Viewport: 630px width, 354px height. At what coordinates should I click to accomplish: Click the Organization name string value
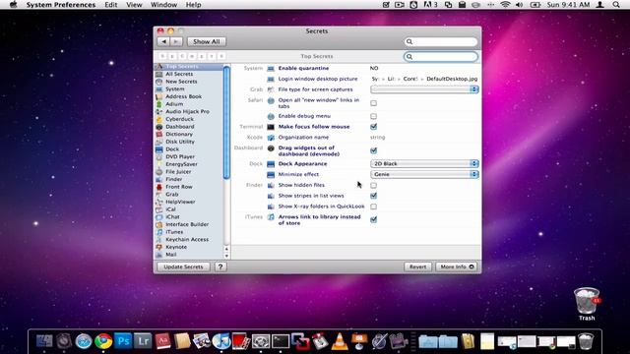coord(378,138)
